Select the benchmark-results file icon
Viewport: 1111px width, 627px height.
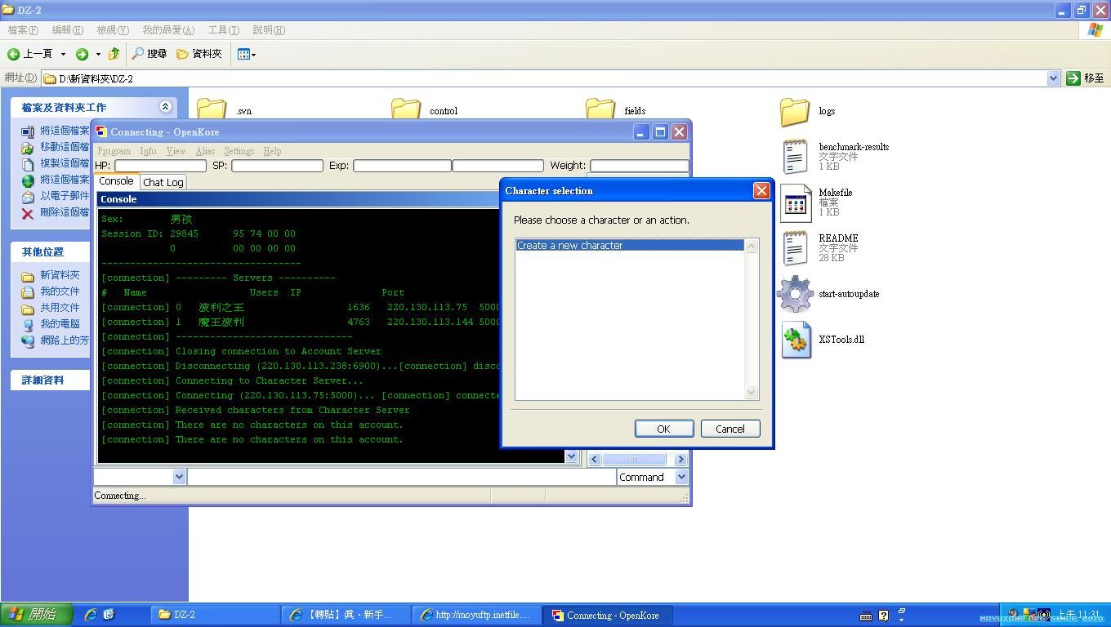click(x=796, y=157)
